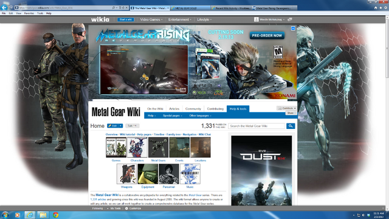The height and width of the screenshot is (219, 389).
Task: Click the Customize gear icon in footer toolbar
Action: pos(126,208)
